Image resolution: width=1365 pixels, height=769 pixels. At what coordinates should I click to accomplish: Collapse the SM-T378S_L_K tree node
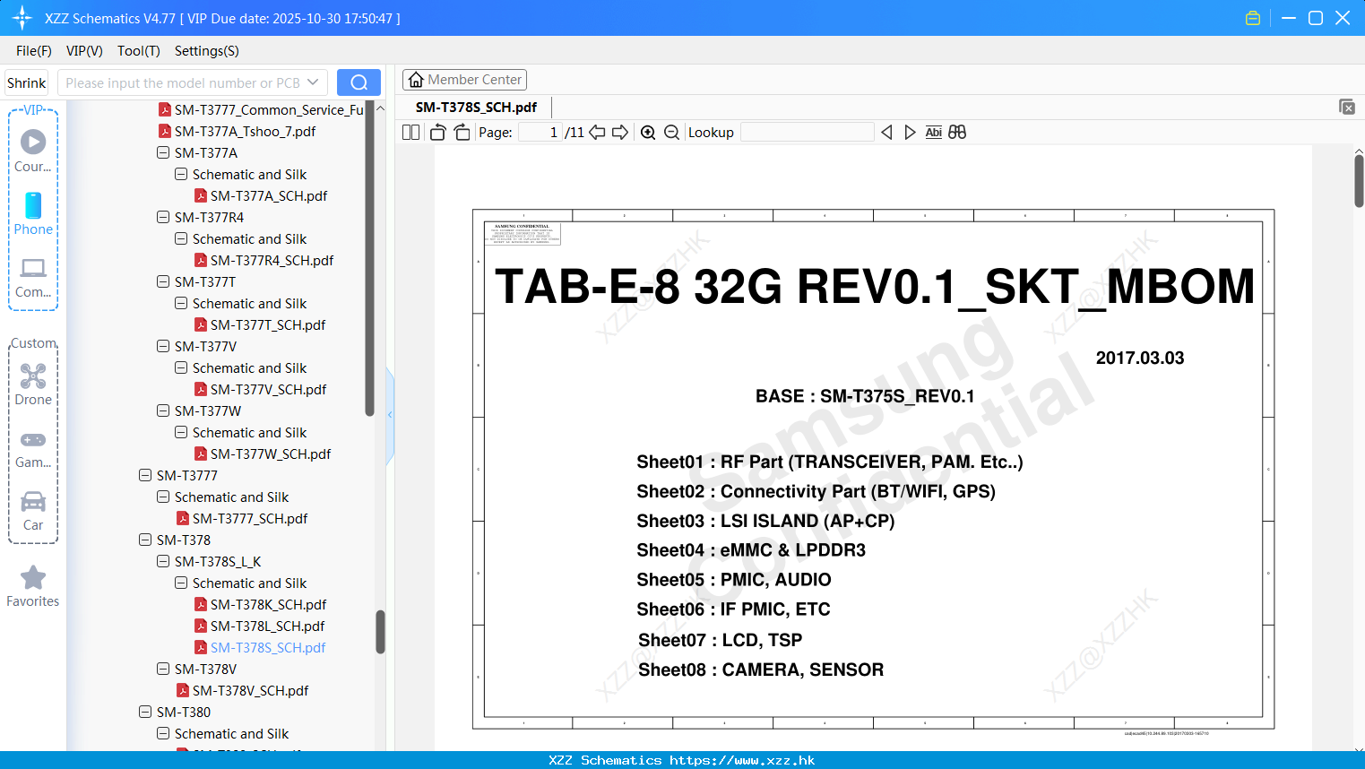pos(163,561)
